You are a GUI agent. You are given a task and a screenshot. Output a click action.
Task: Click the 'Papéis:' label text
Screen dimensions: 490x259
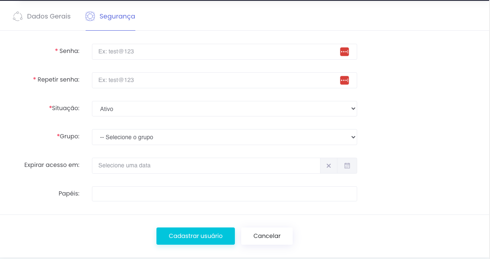point(69,193)
